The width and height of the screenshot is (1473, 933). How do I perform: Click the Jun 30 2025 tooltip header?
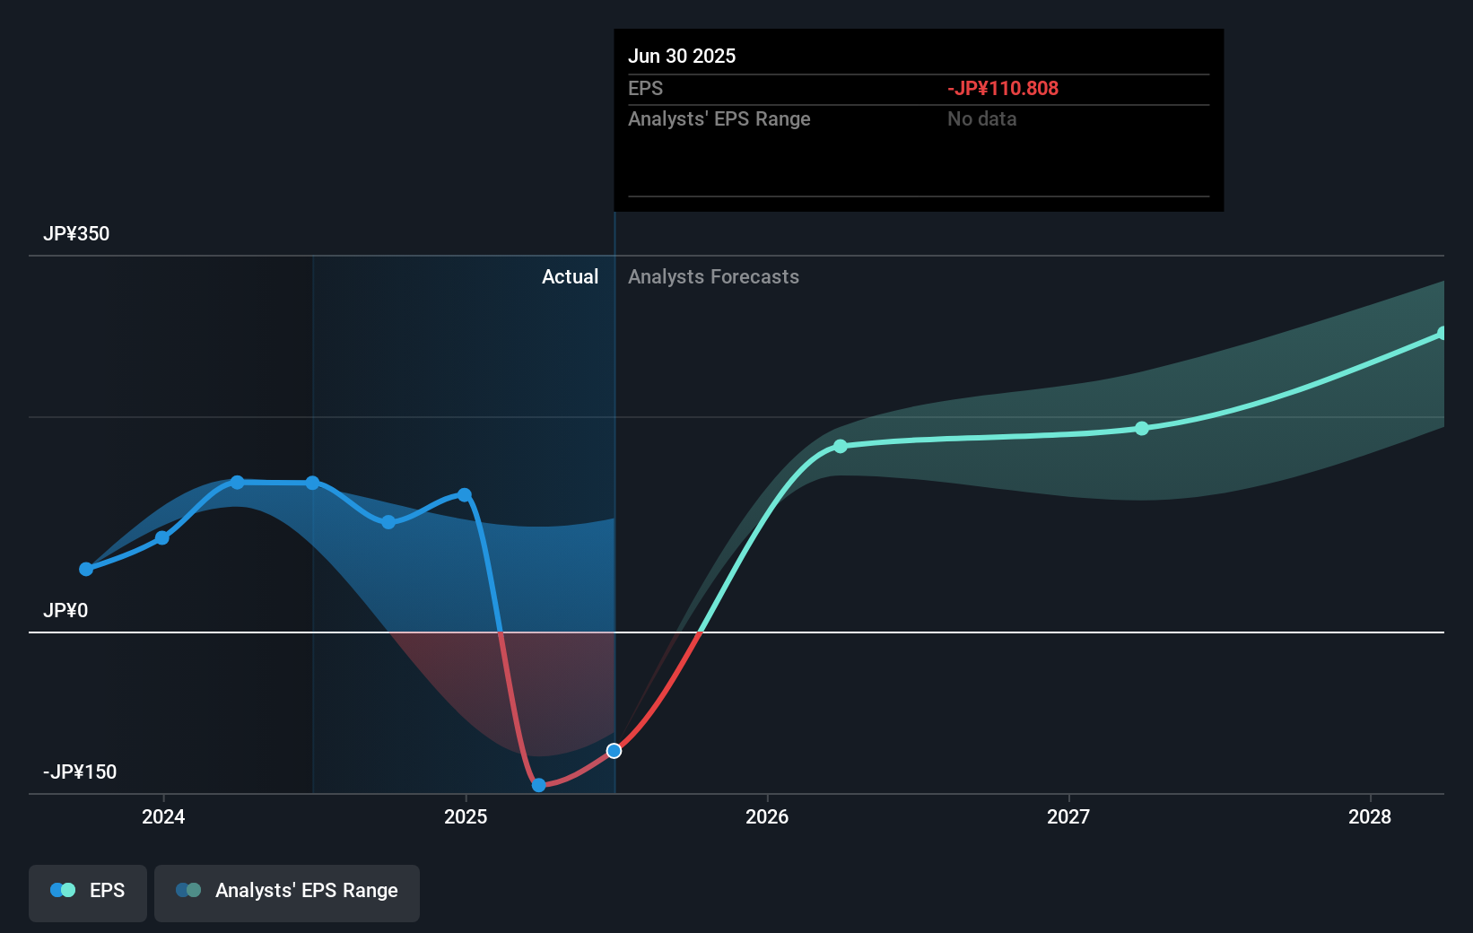pyautogui.click(x=682, y=56)
